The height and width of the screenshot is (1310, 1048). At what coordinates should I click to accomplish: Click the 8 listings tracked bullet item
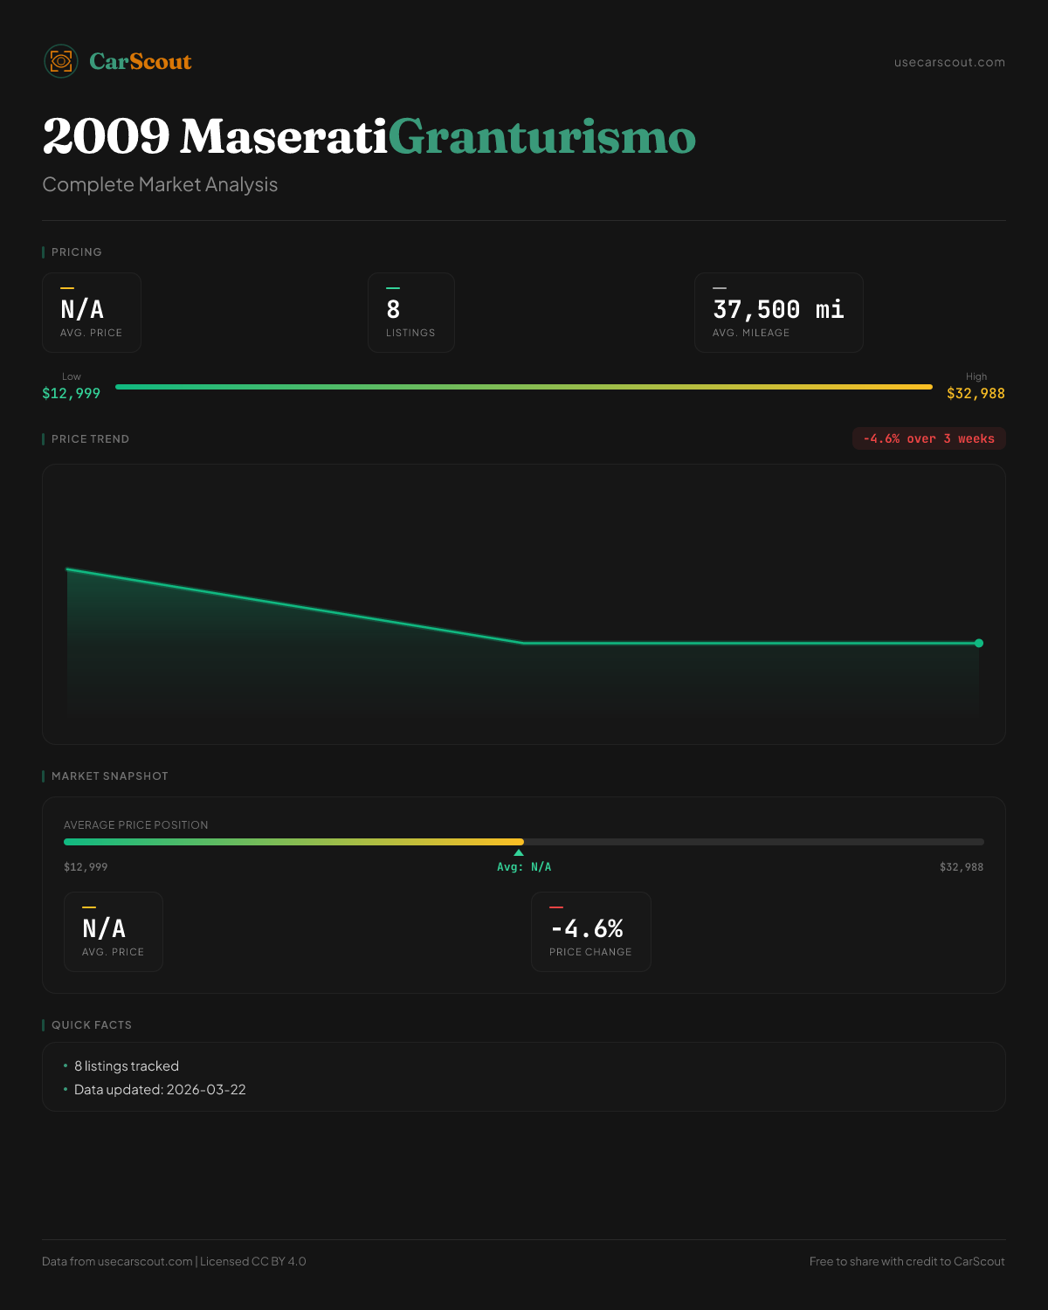point(127,1066)
